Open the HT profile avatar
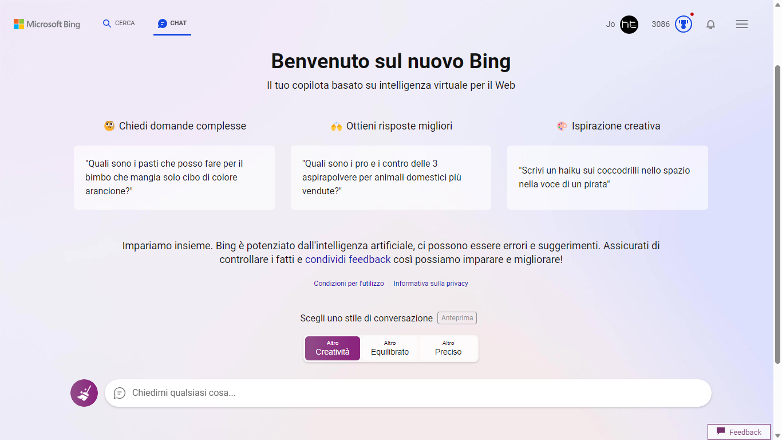 point(629,24)
